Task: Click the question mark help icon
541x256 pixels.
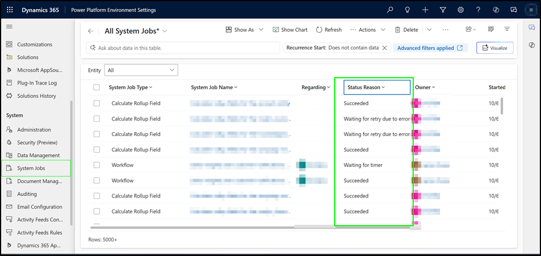Action: point(478,10)
